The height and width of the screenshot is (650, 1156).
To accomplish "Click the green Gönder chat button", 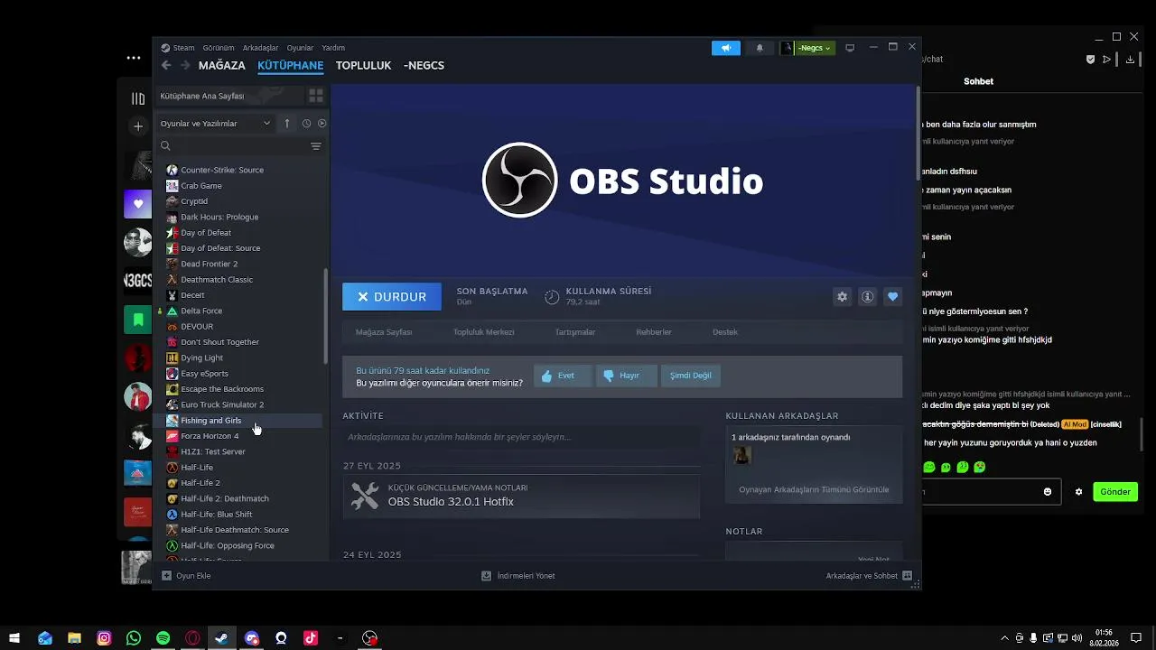I will pos(1115,492).
